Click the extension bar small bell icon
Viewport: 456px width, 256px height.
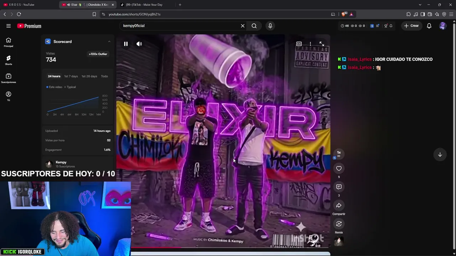coord(391,26)
